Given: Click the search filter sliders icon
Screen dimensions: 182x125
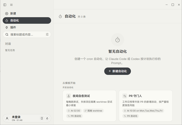Looking at the screenshot, I should 47,34.
